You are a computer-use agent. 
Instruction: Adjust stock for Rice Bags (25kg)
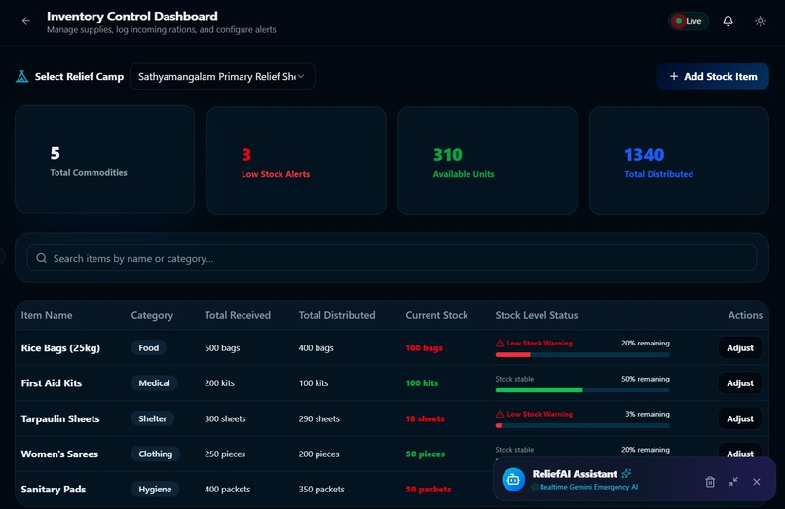coord(740,347)
